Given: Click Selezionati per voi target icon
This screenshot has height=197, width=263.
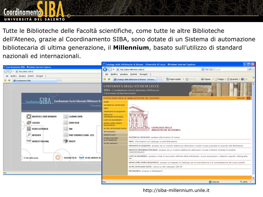Looking at the screenshot, I should click(x=58, y=157).
